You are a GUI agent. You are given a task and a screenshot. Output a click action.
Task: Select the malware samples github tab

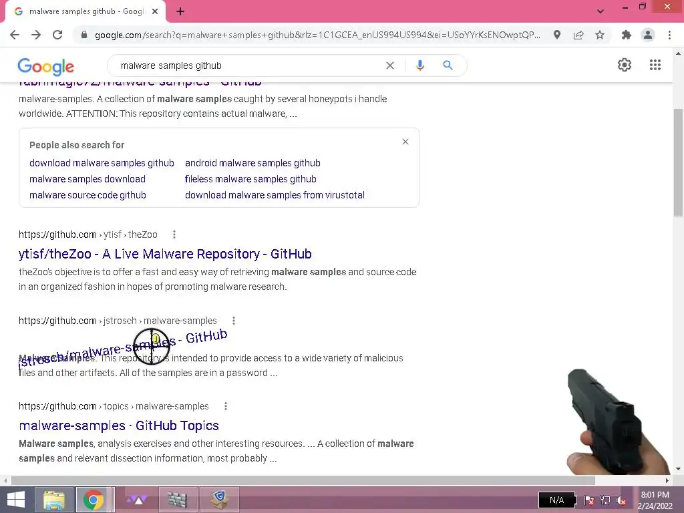(x=85, y=12)
